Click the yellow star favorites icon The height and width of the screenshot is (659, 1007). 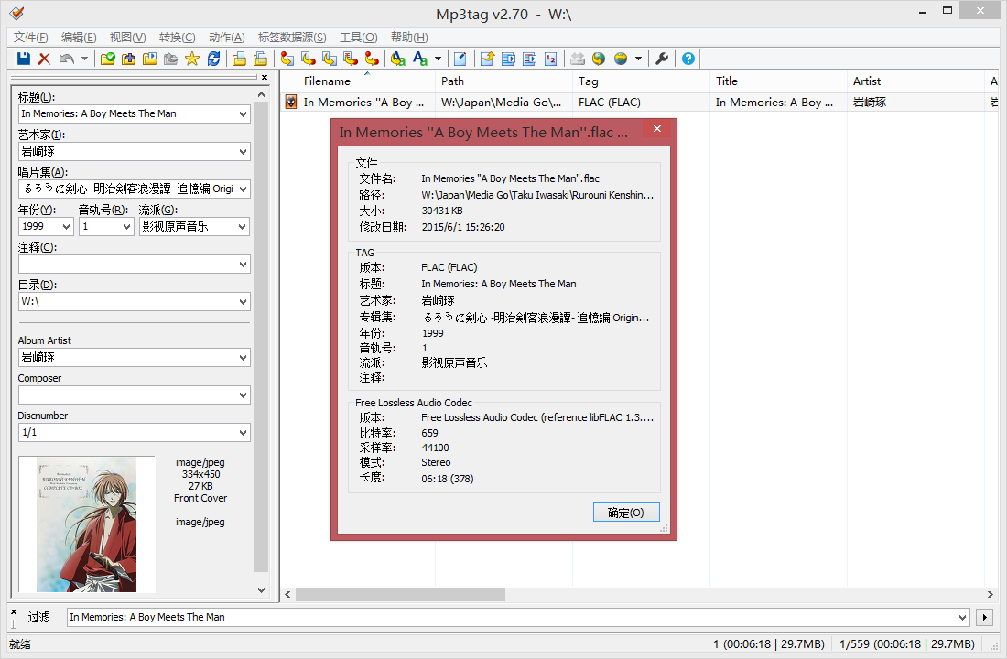(191, 59)
